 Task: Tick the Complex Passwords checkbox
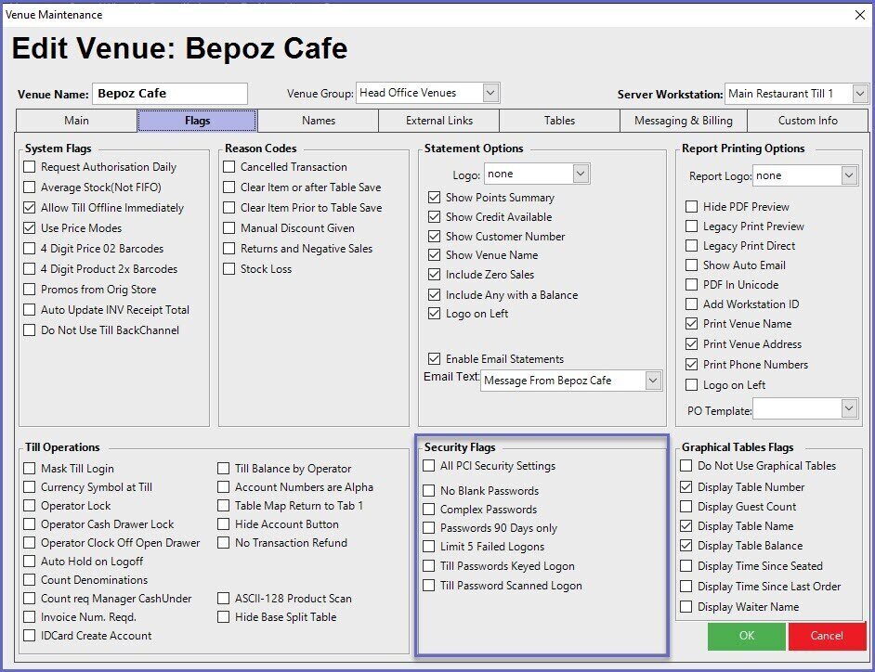(x=429, y=510)
